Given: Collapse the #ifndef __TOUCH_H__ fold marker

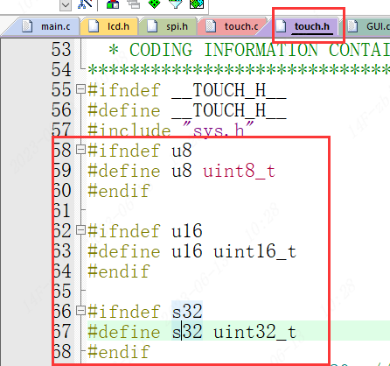Looking at the screenshot, I should (x=80, y=89).
